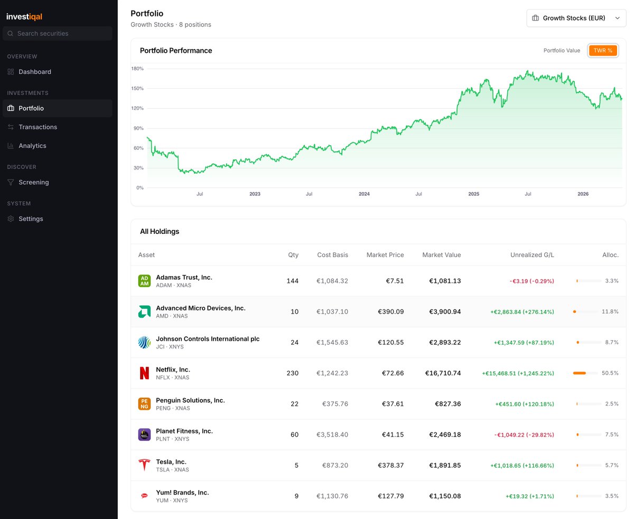Open the Growth Stocks (EUR) dropdown
The image size is (634, 519).
pos(576,18)
